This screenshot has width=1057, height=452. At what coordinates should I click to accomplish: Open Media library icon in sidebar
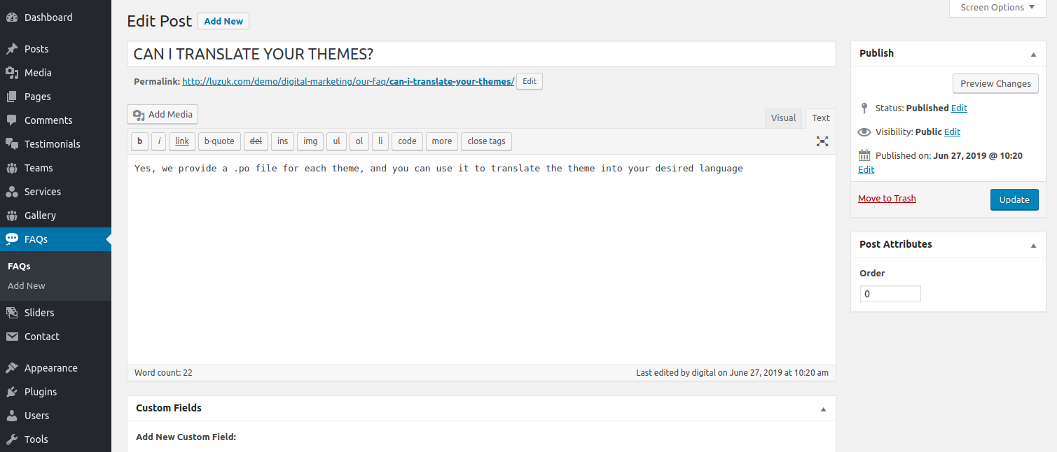tap(12, 73)
